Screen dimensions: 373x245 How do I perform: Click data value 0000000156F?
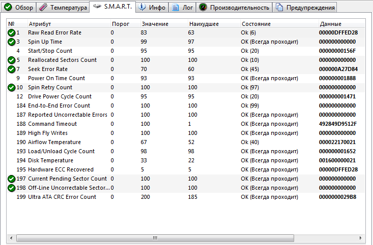pos(337,51)
